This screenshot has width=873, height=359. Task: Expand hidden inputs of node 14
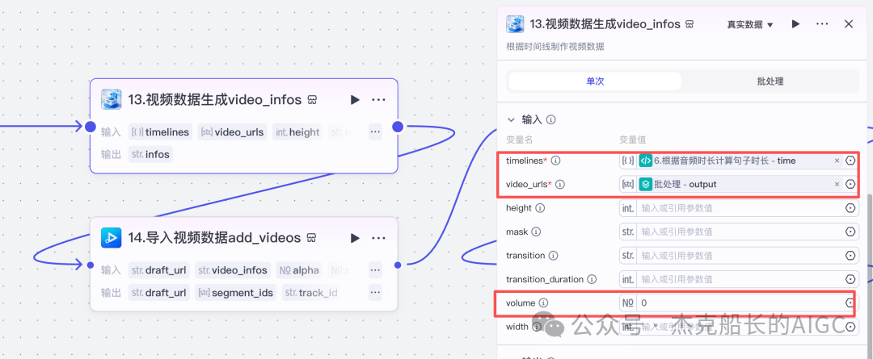(375, 270)
